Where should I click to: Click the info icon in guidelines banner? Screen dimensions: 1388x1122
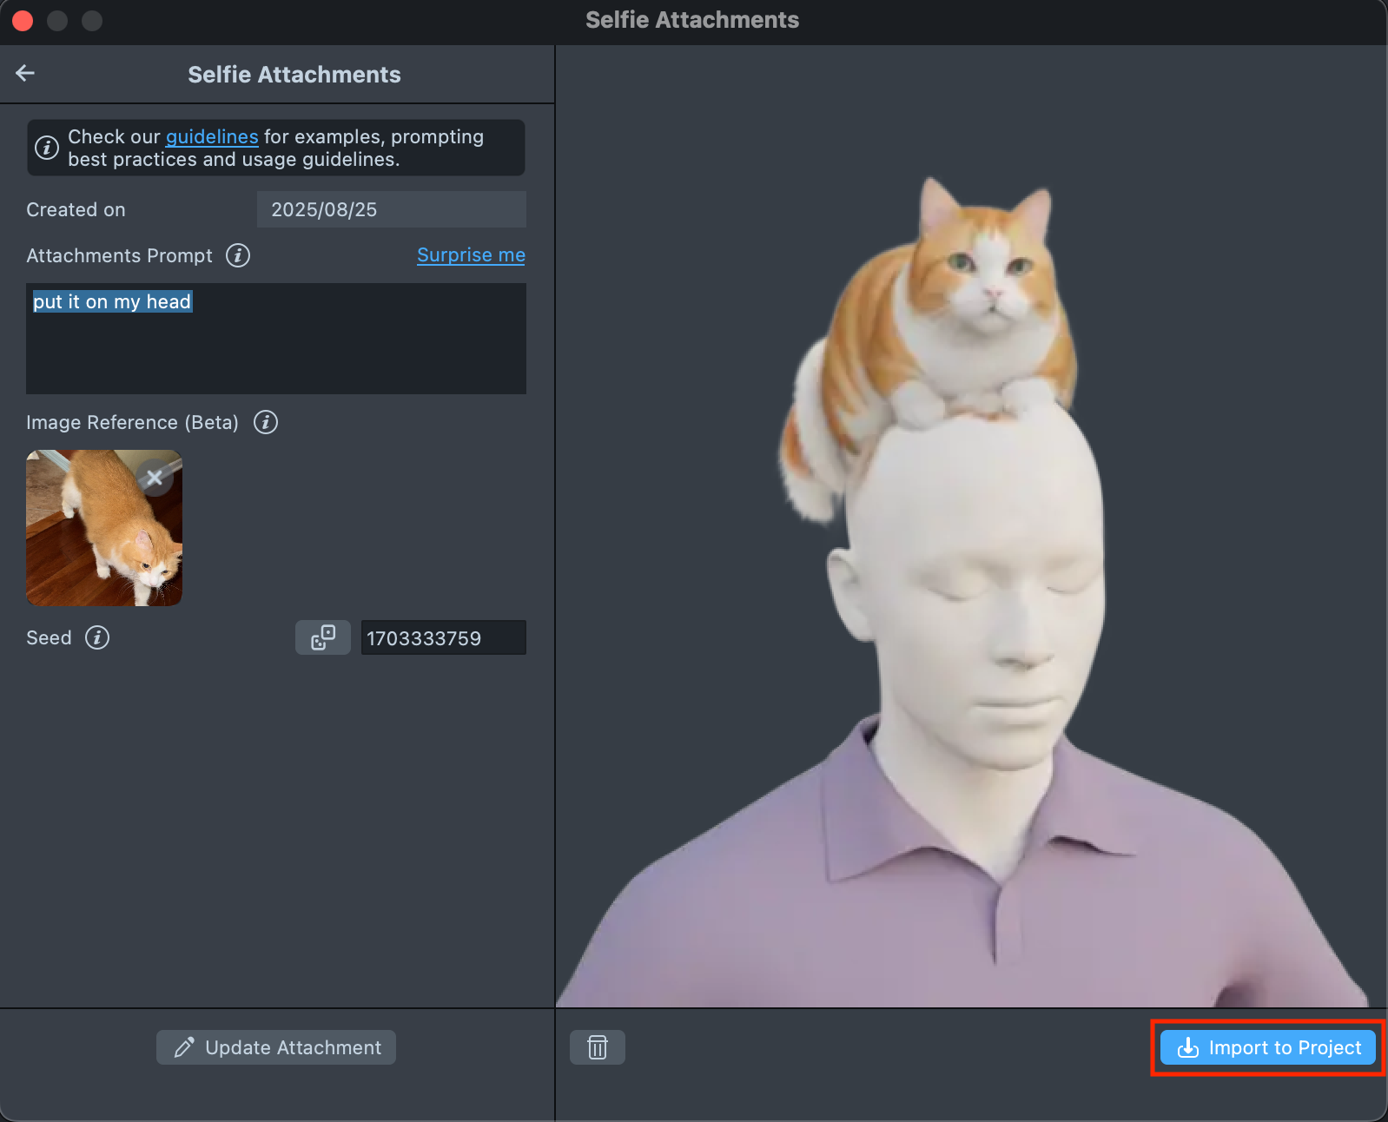click(47, 148)
